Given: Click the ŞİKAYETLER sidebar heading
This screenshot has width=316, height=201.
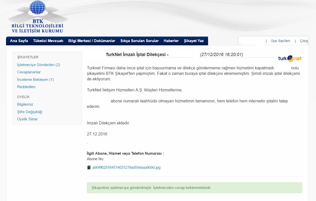Looking at the screenshot, I should point(28,57).
